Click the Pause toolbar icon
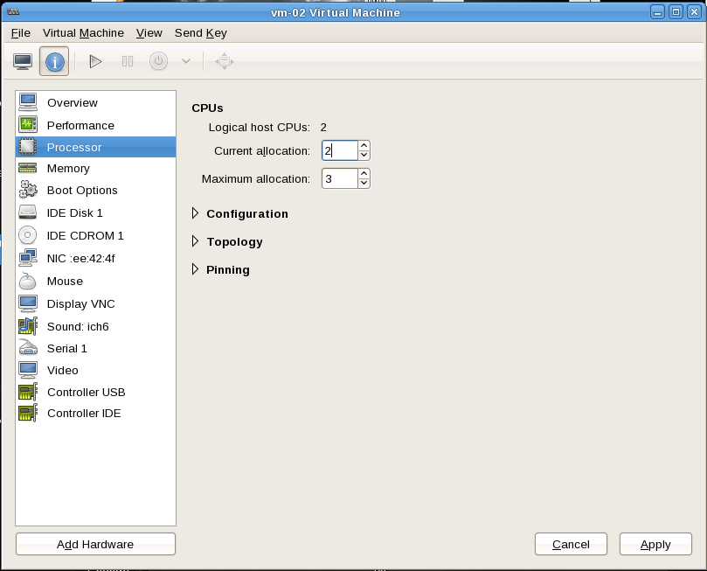This screenshot has width=707, height=571. 128,61
